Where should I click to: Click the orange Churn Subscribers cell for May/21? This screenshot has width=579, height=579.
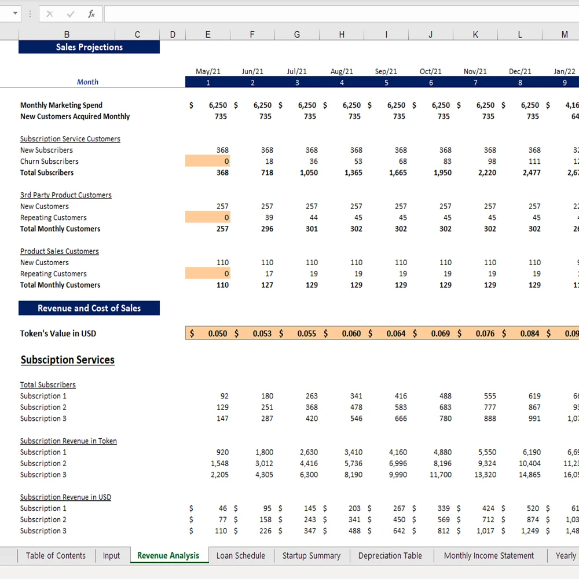208,161
